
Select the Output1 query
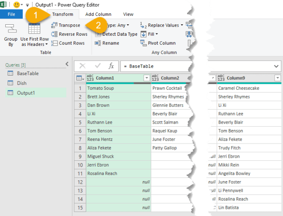tap(36, 93)
